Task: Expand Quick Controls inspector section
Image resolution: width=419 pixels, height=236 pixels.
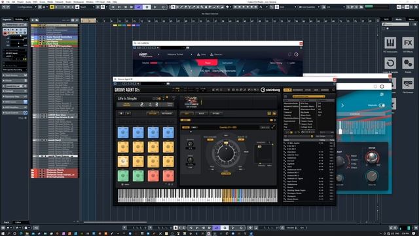Action: click(x=14, y=113)
